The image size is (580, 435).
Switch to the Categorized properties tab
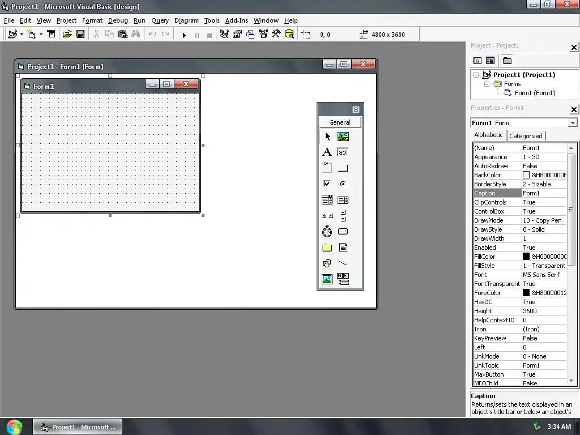tap(526, 136)
